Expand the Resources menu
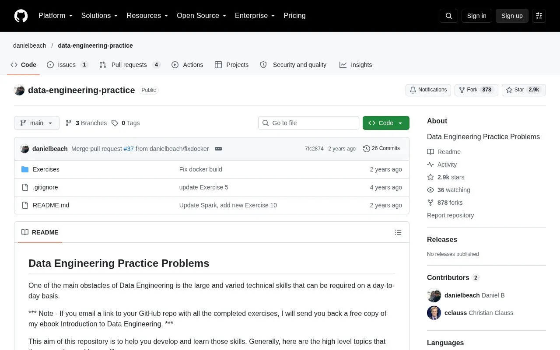This screenshot has height=350, width=560. 147,16
